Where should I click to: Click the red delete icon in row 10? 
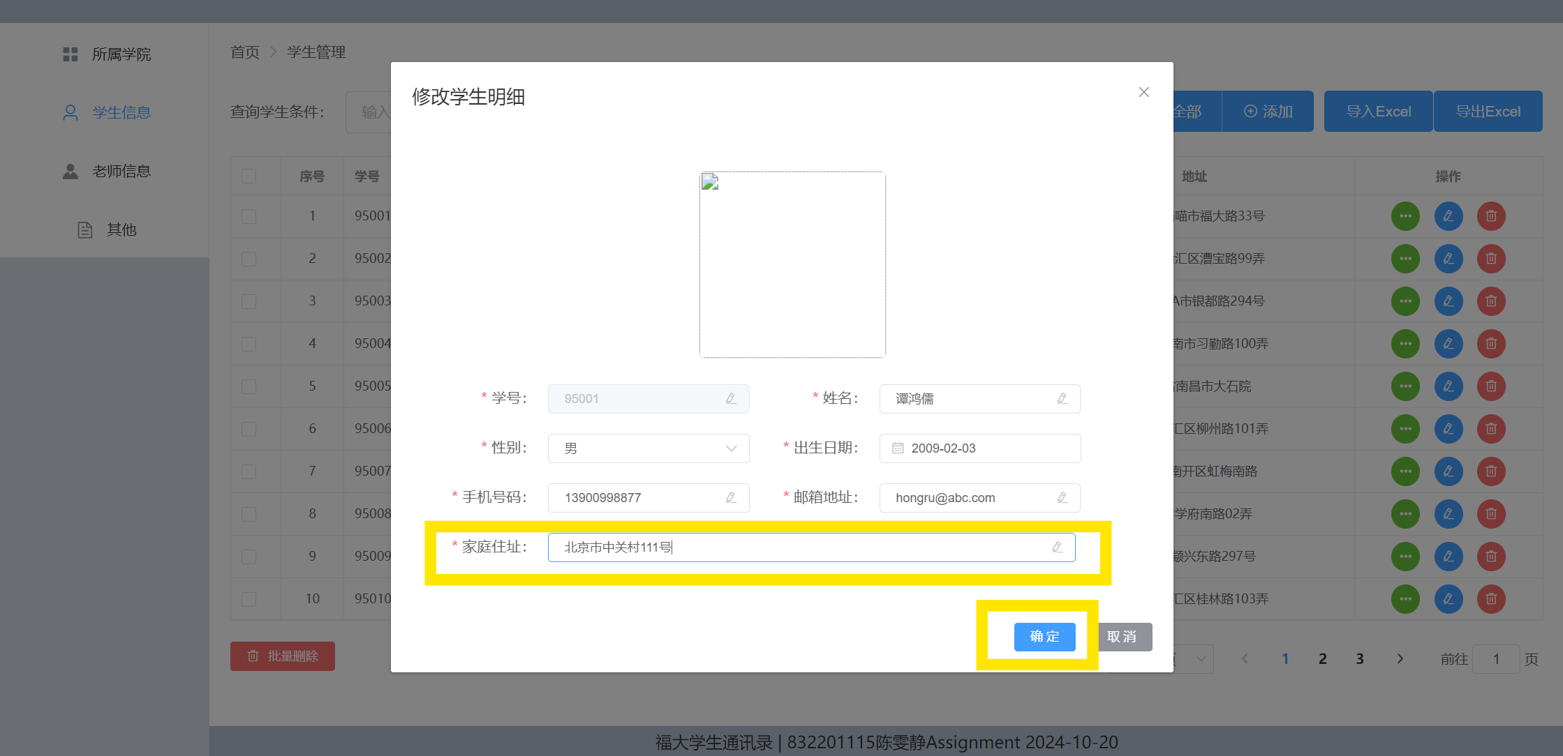coord(1491,599)
